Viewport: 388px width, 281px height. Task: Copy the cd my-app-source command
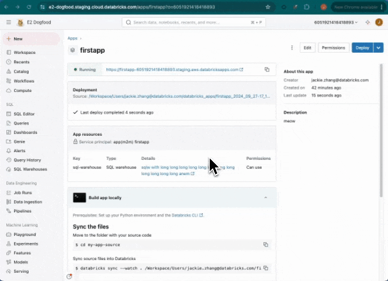click(x=265, y=245)
